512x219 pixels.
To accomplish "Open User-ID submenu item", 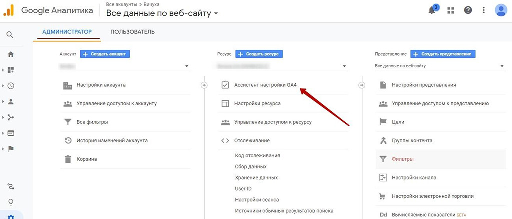I will pos(243,189).
